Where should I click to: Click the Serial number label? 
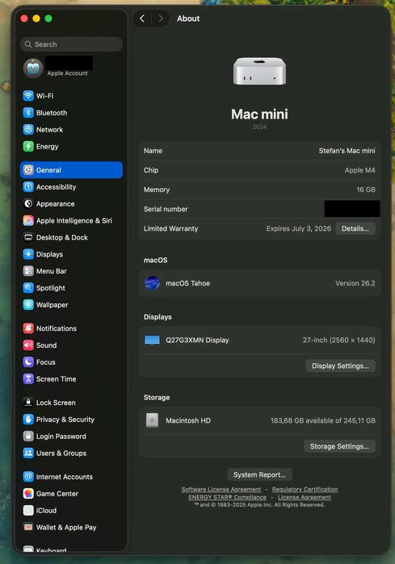[x=166, y=209]
